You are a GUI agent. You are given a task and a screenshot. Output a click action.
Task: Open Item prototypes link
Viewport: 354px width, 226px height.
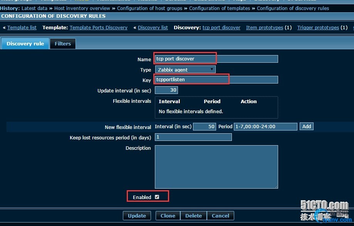[265, 27]
